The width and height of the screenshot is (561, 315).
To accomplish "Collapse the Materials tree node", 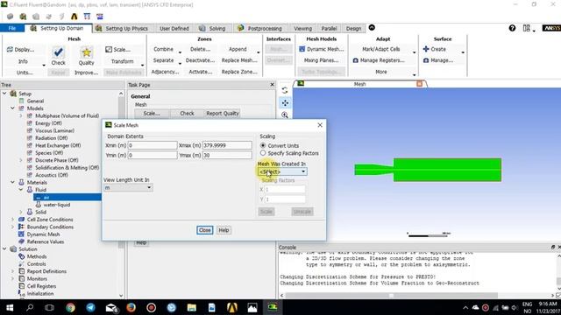I will [x=12, y=182].
